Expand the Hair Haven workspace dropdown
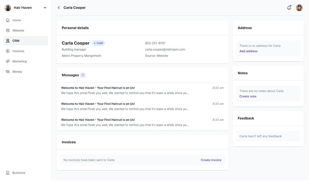 pos(45,8)
